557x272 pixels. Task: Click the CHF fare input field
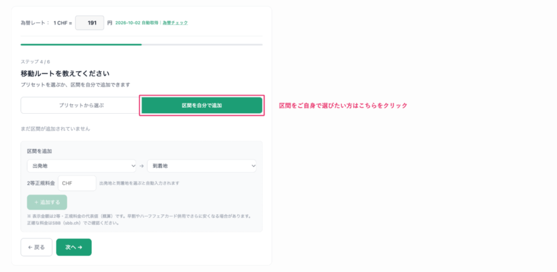(77, 183)
